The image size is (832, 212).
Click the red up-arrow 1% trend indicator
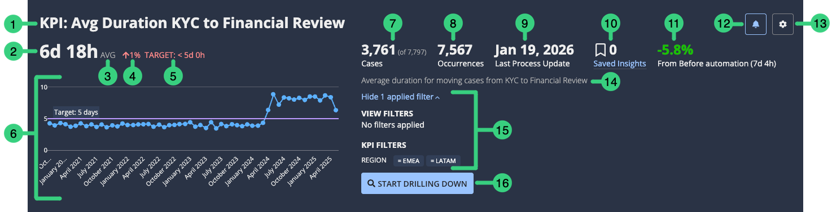[x=131, y=55]
